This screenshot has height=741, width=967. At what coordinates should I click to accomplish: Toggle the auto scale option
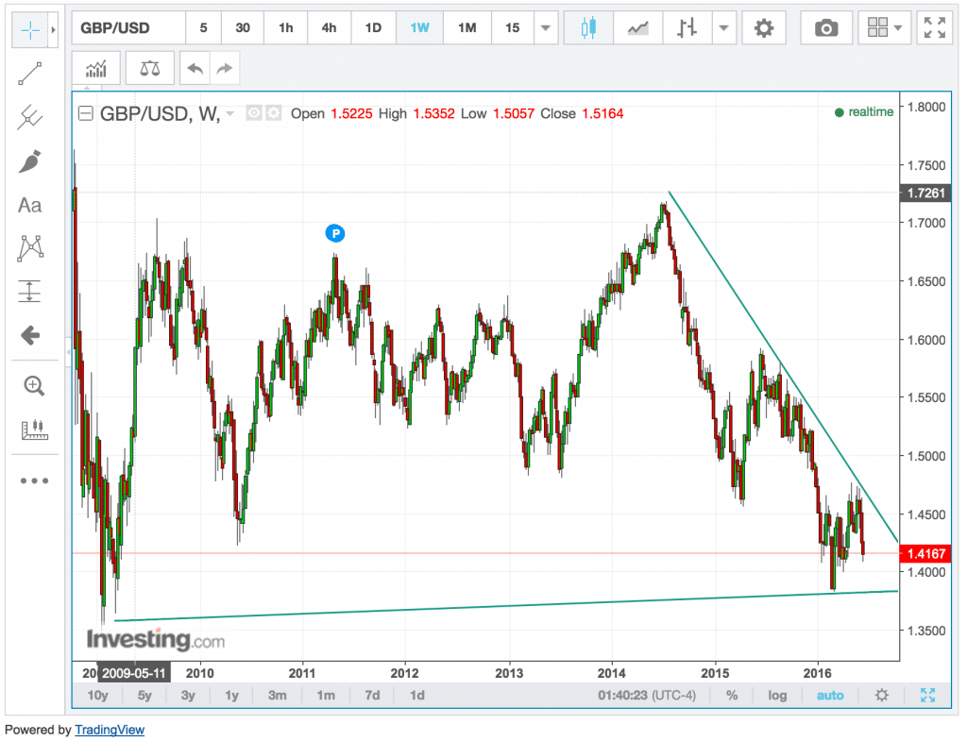click(x=830, y=696)
